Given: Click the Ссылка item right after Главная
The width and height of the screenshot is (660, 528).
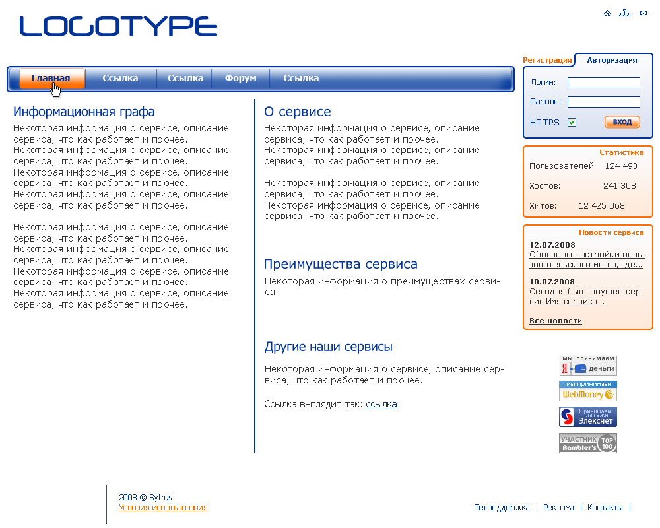Looking at the screenshot, I should click(x=120, y=79).
